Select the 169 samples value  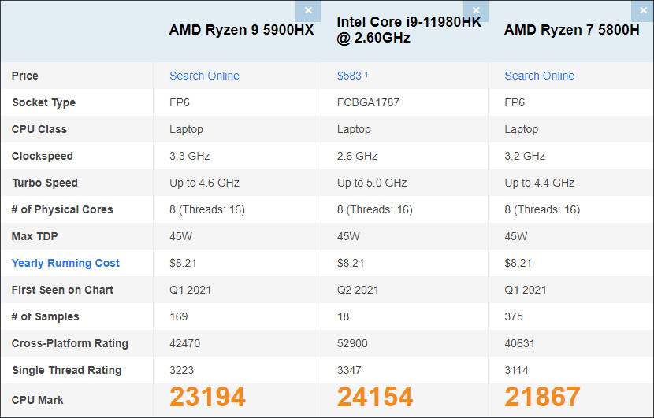179,316
